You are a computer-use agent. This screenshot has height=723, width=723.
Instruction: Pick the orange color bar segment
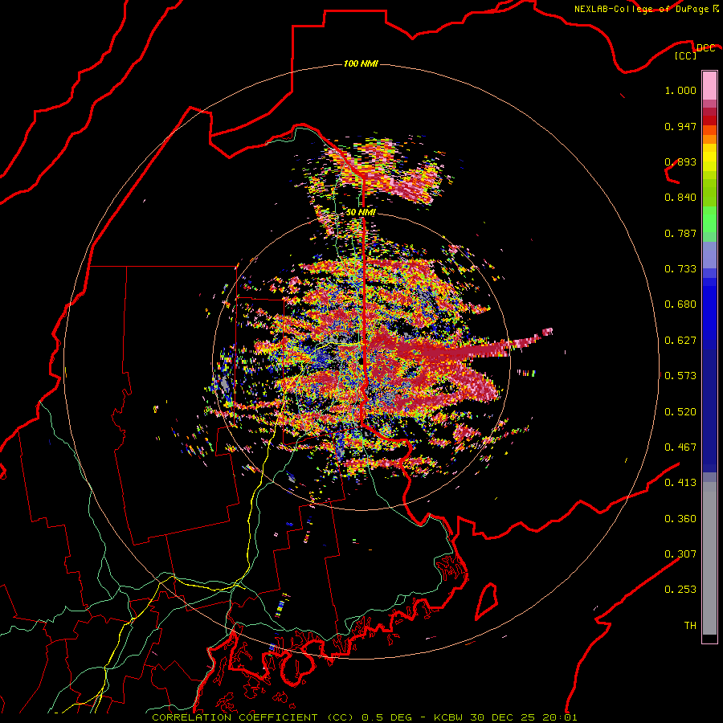pos(709,139)
